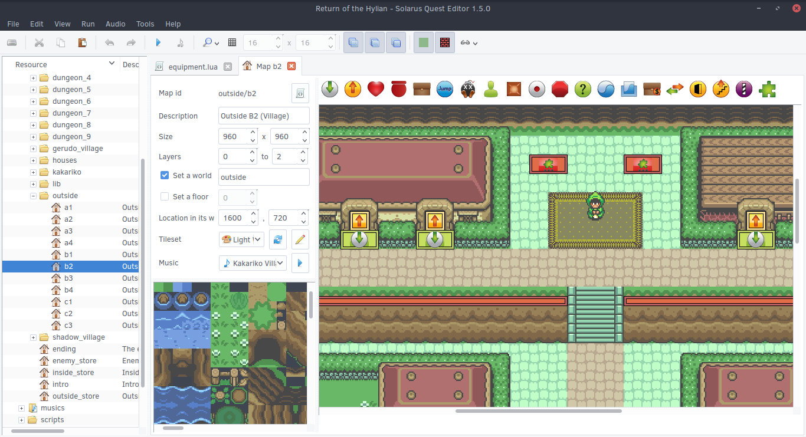This screenshot has width=806, height=437.
Task: Select the enemy bomb-face entity tool
Action: coord(467,89)
